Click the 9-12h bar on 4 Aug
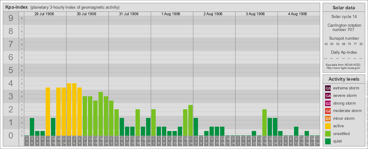 (x=296, y=131)
